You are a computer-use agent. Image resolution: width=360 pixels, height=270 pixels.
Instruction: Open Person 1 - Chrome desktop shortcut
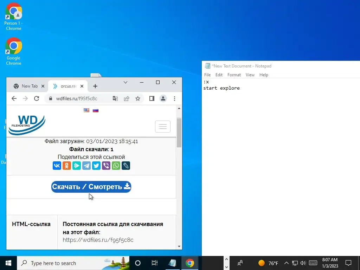point(14,17)
